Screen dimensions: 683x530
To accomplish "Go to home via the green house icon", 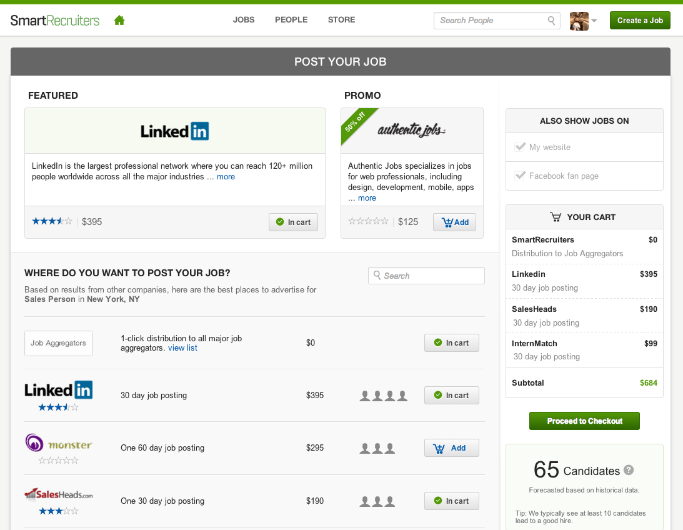I will [119, 21].
